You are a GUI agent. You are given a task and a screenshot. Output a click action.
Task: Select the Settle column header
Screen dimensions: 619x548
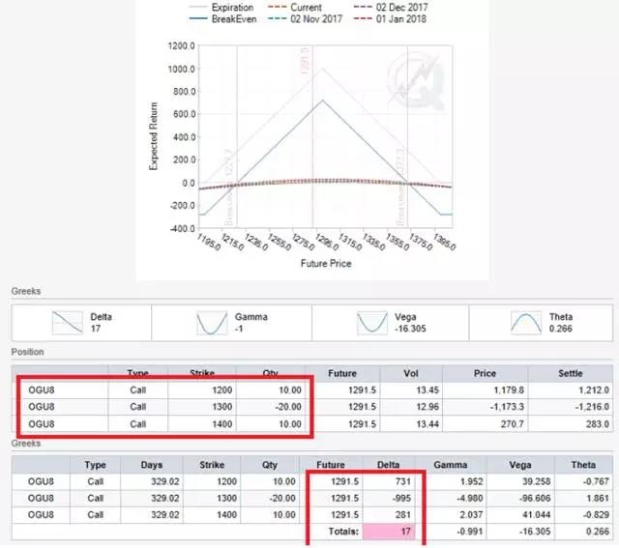[571, 373]
